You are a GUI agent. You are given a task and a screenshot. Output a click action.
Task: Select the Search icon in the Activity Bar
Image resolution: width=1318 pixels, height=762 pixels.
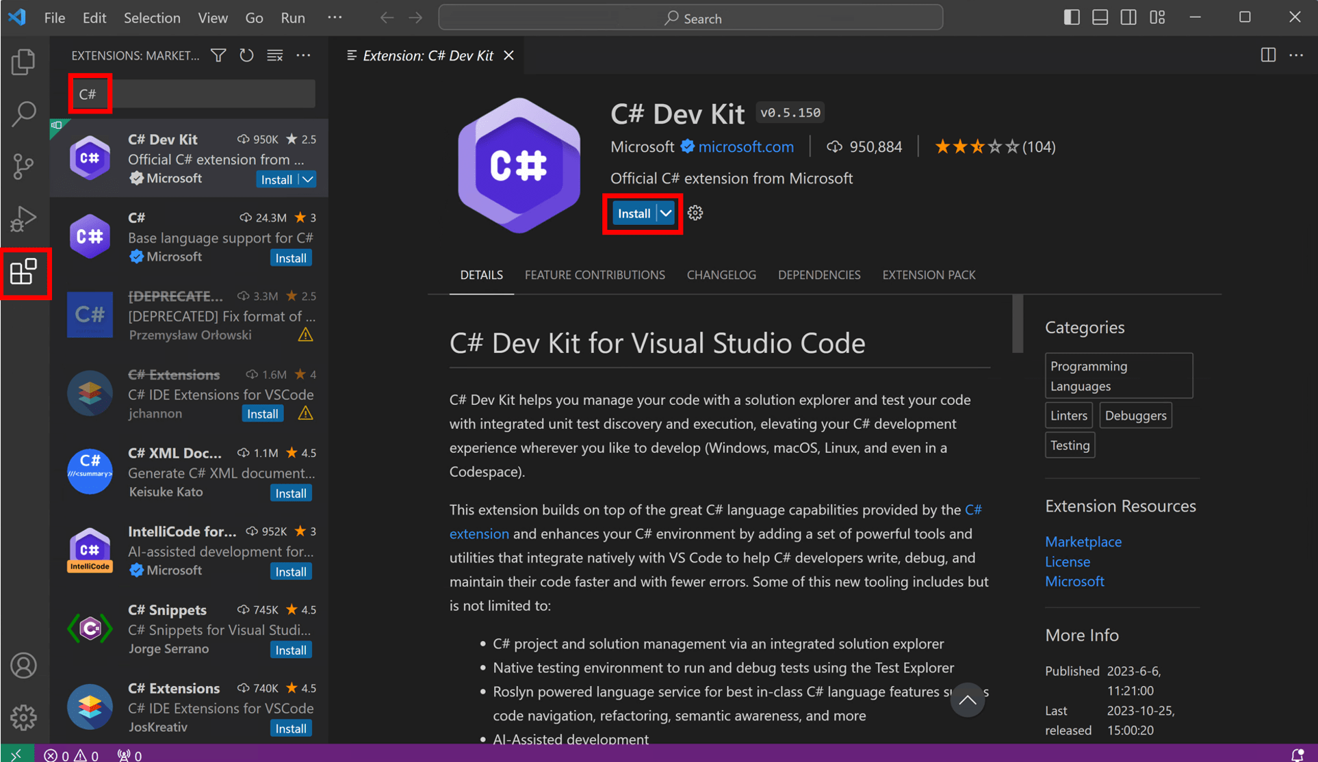(25, 114)
